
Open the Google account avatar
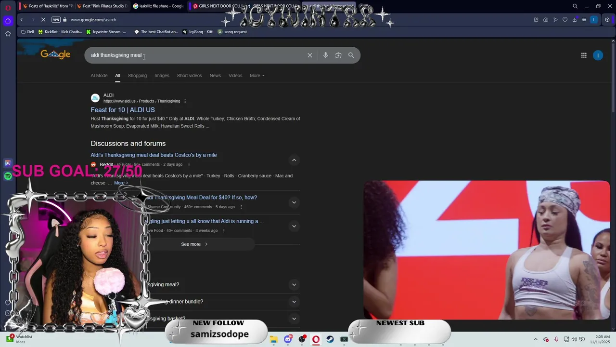point(598,55)
